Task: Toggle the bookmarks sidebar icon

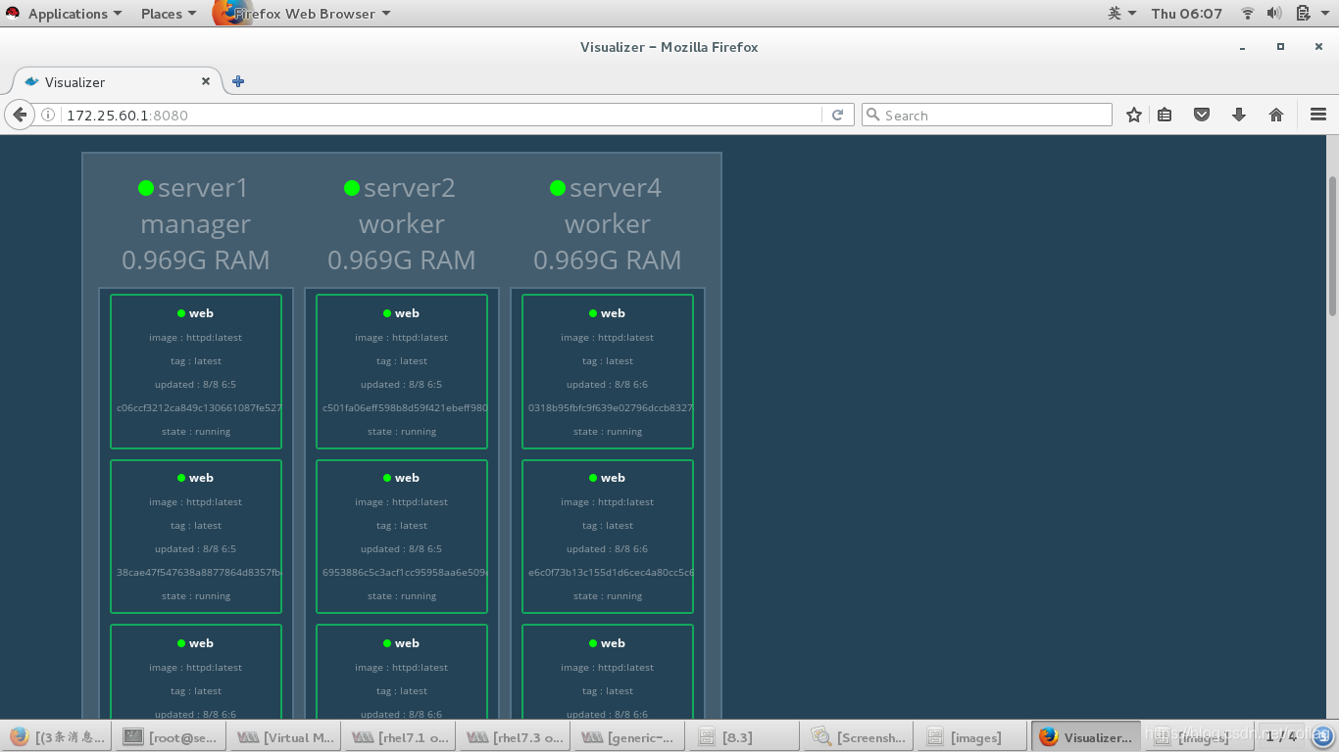Action: pyautogui.click(x=1165, y=115)
